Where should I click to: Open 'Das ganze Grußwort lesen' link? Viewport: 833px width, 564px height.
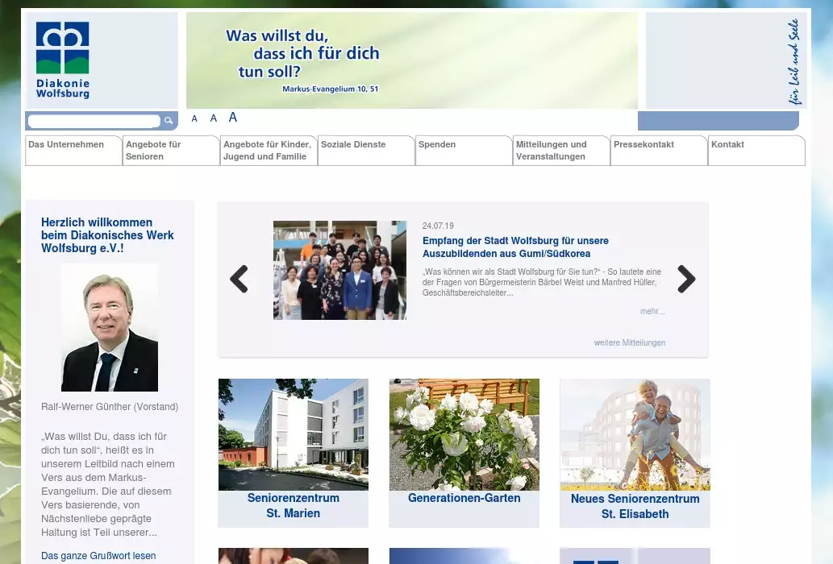98,556
